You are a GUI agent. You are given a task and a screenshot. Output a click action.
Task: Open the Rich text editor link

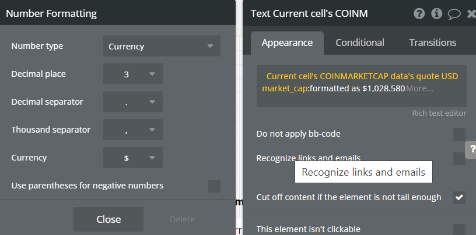pos(439,113)
